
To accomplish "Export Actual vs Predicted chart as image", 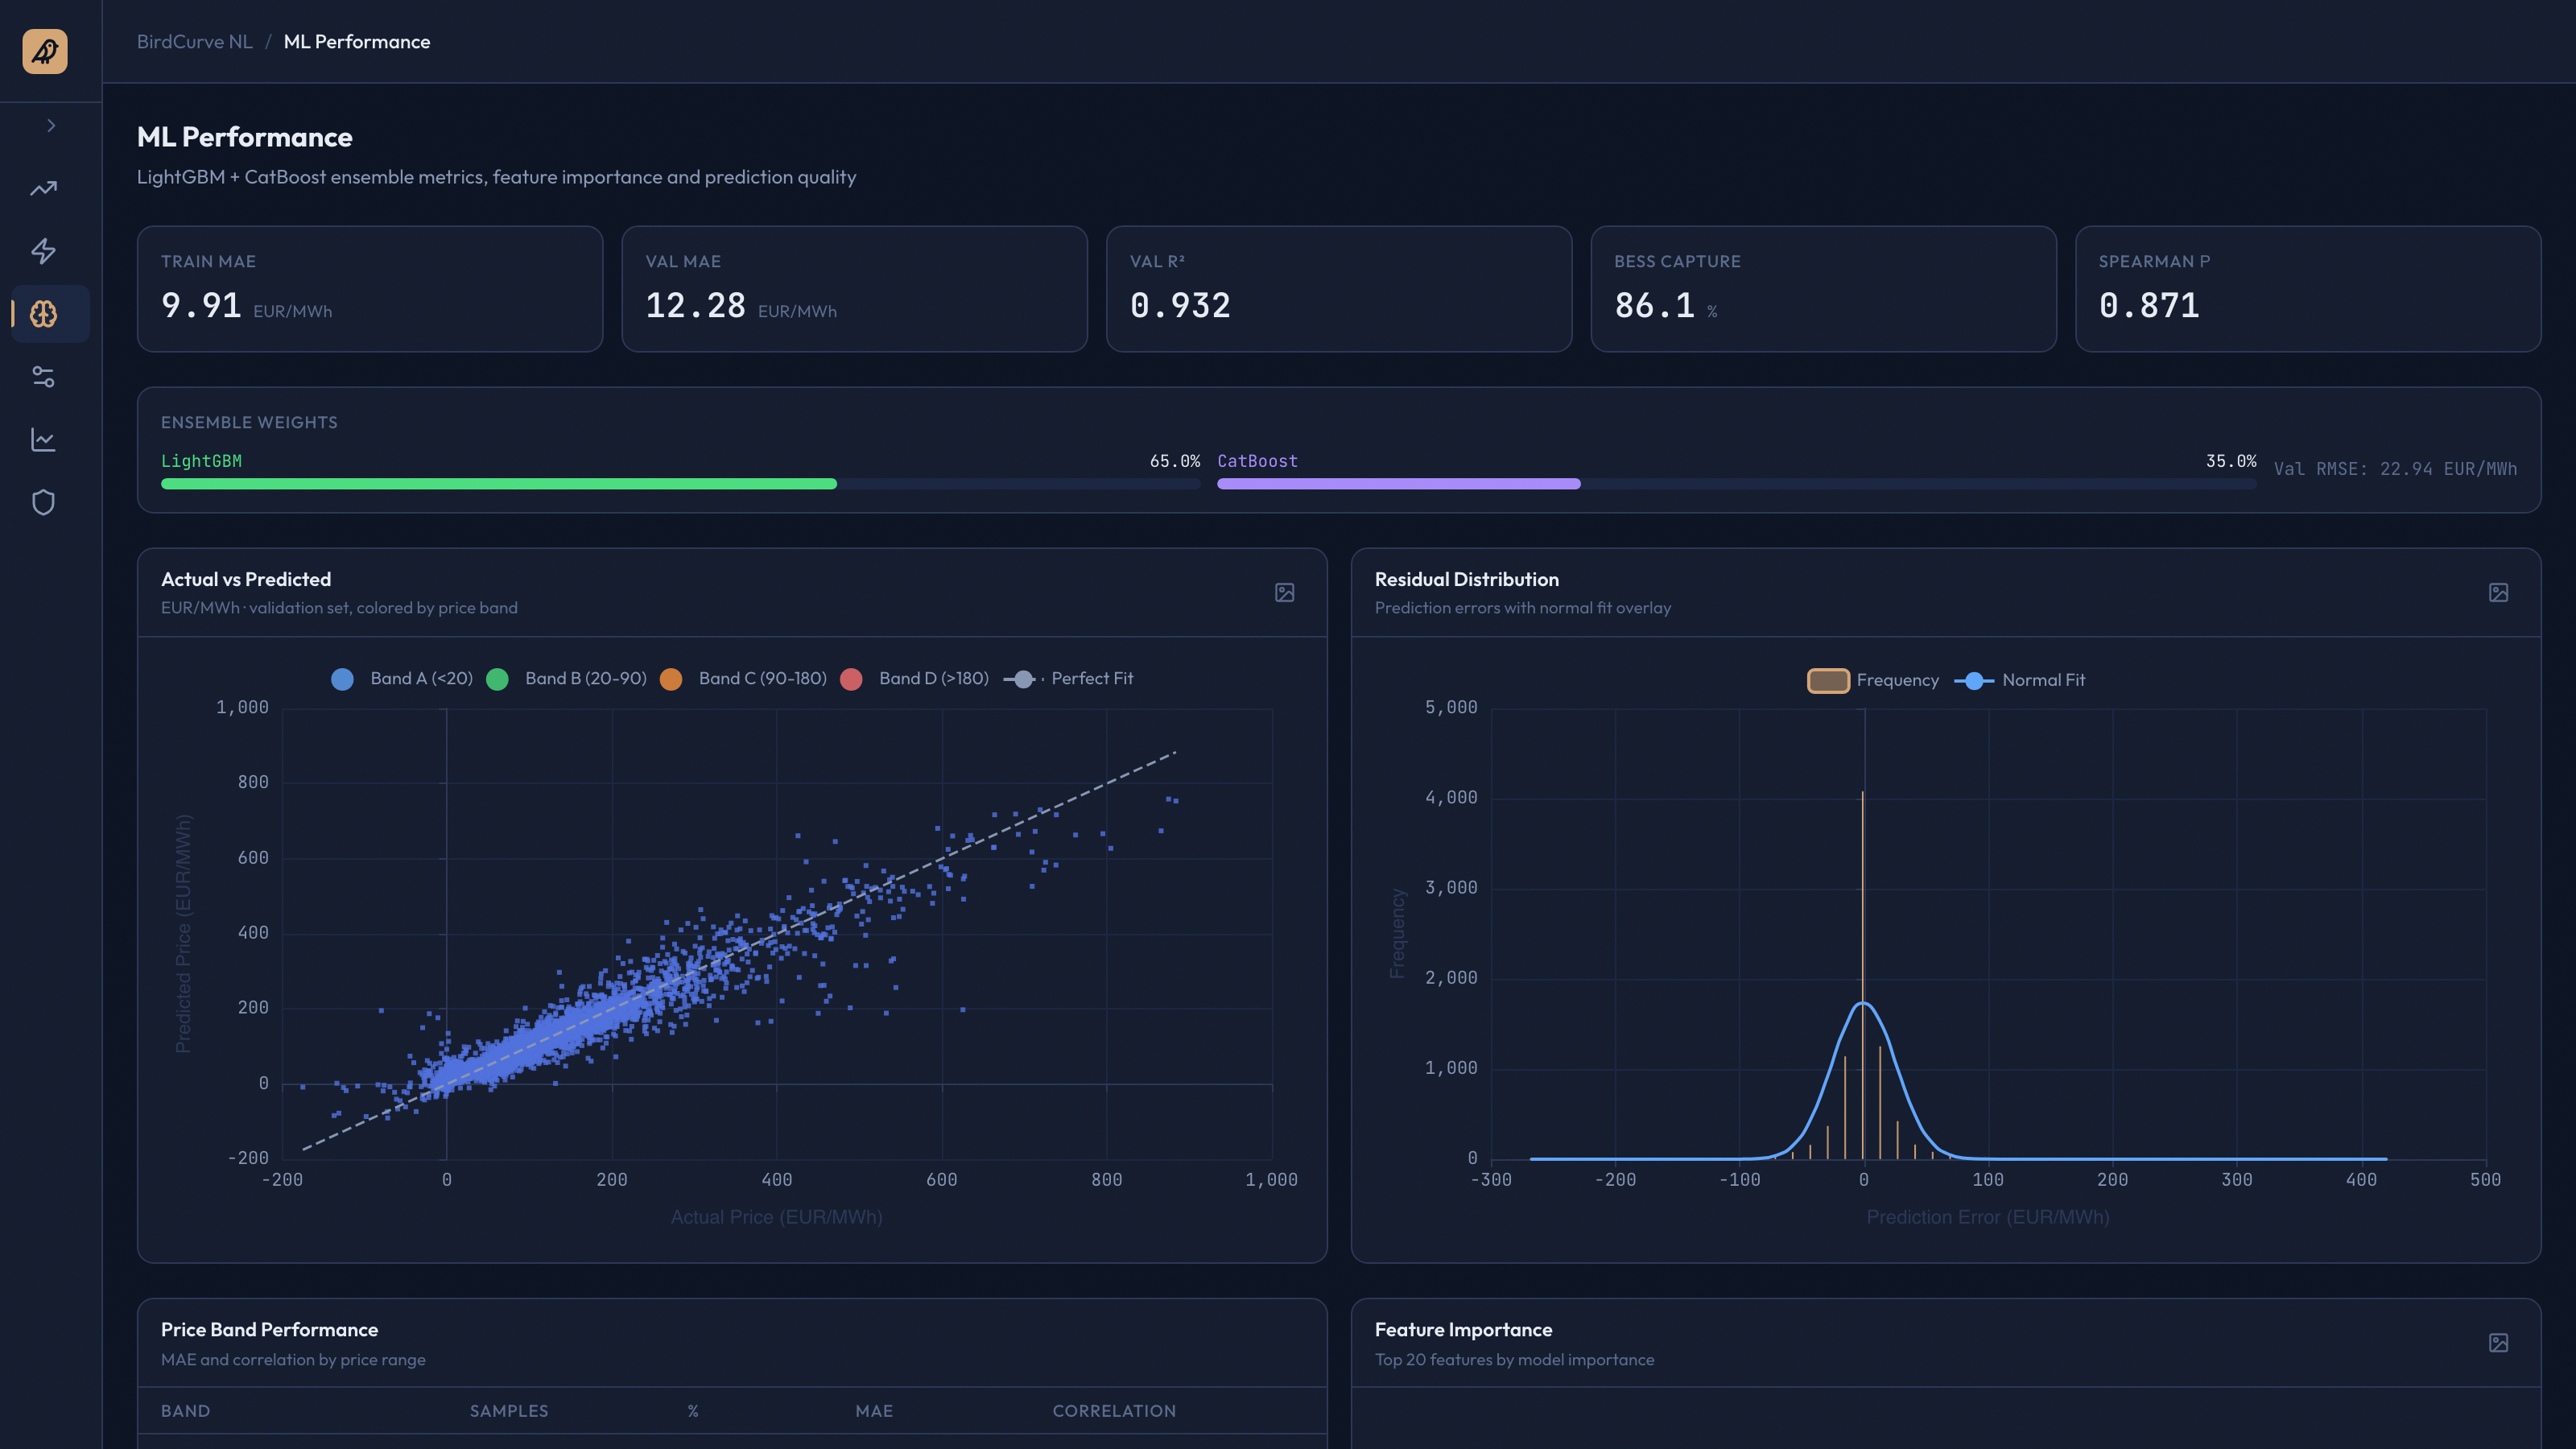I will coord(1285,593).
